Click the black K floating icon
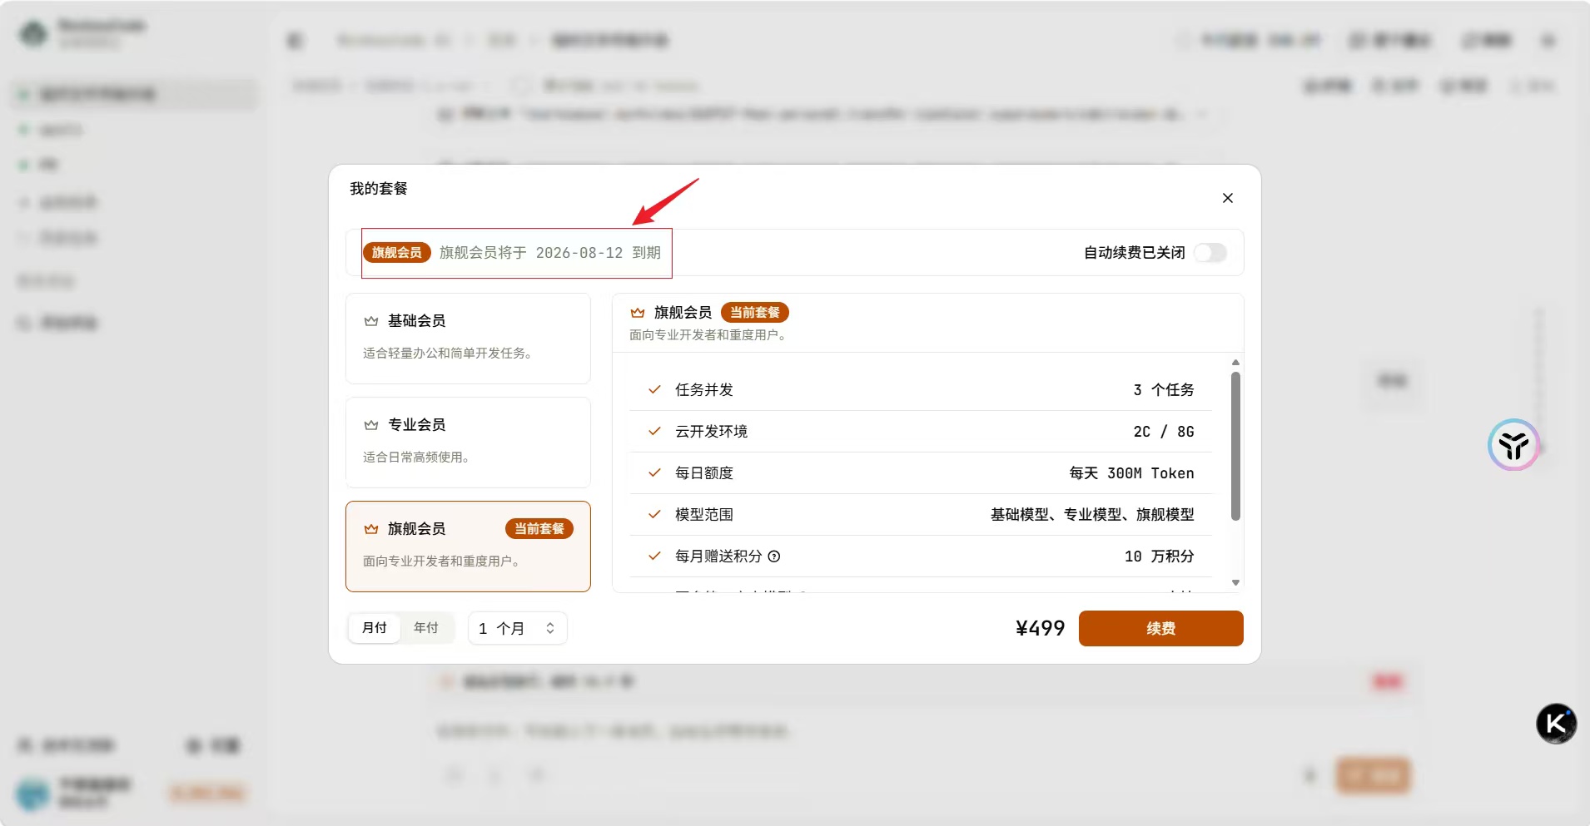Image resolution: width=1590 pixels, height=826 pixels. (x=1556, y=724)
